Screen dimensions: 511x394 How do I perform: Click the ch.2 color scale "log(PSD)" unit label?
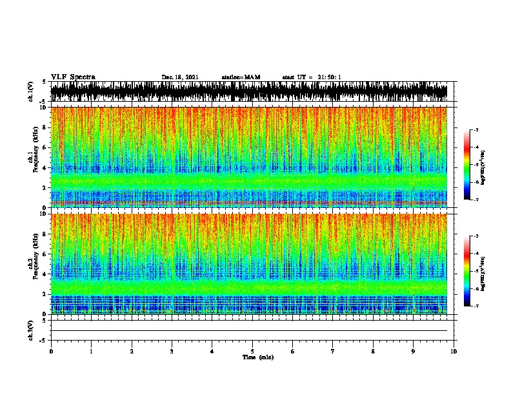[483, 274]
